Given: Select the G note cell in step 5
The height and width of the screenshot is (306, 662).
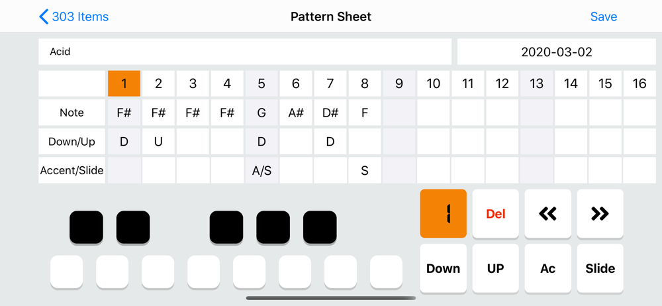Looking at the screenshot, I should tap(261, 113).
